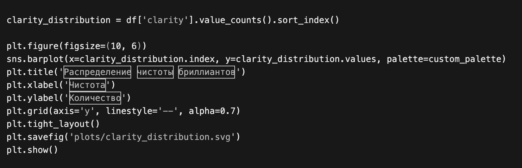This screenshot has width=522, height=168.
Task: Click alpha=0.7 argument
Action: 214,111
